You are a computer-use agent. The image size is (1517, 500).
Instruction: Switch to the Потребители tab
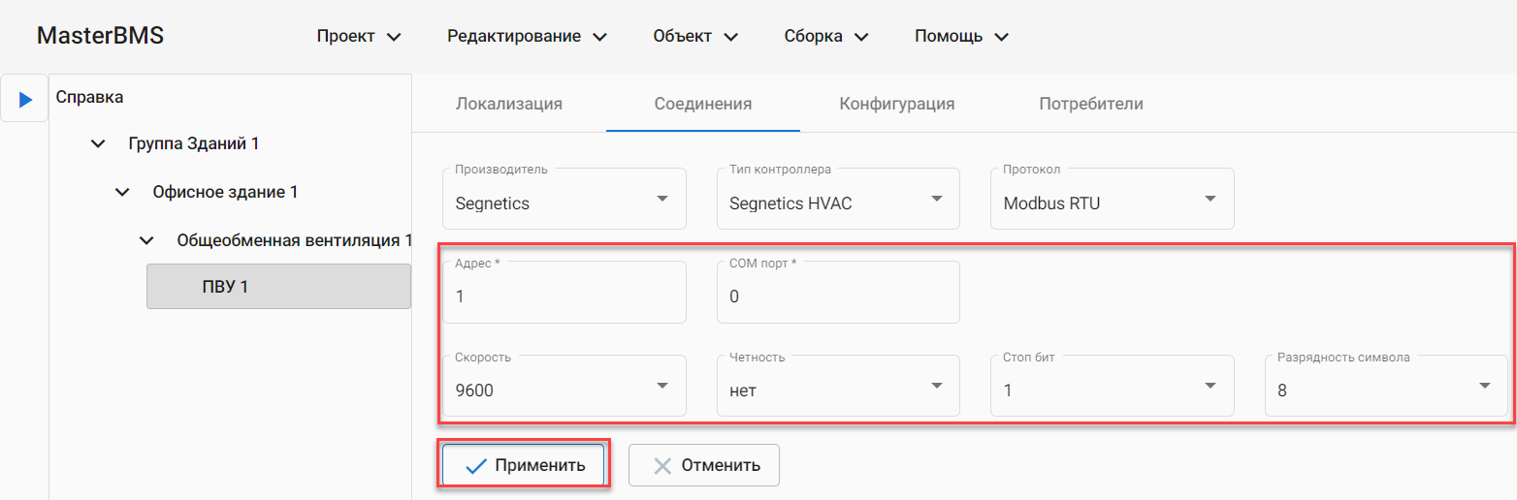pos(1091,104)
